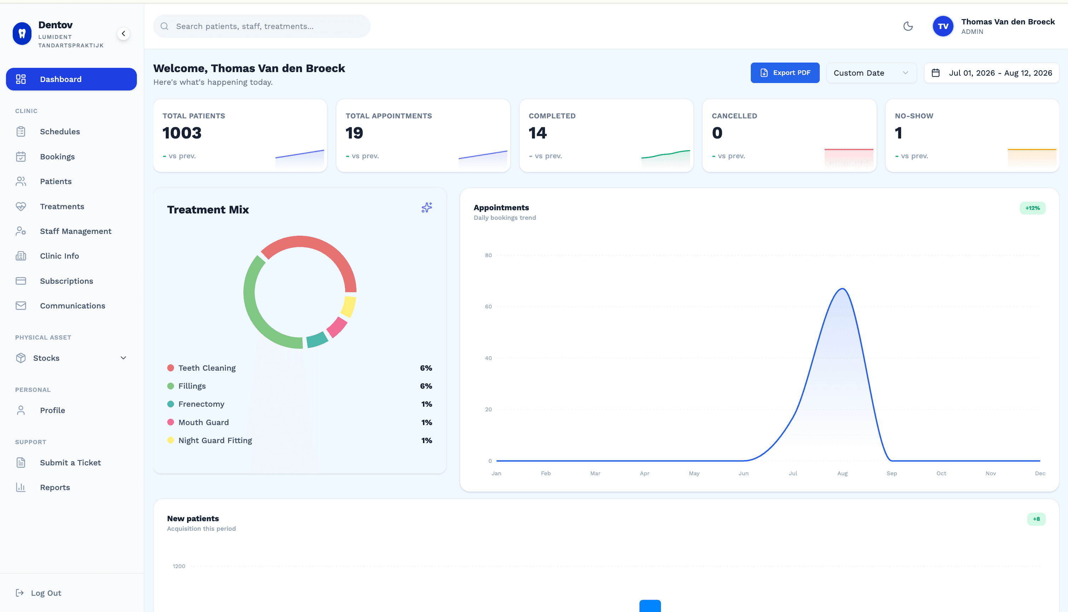Screen dimensions: 1068x612
Task: Click the +8 badge on New patients
Action: coord(1036,519)
